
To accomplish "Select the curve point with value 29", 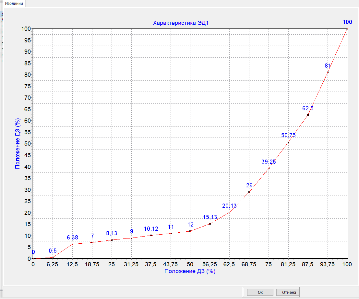I will [249, 192].
